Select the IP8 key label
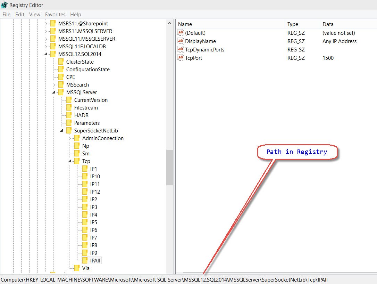The image size is (377, 284). (93, 245)
